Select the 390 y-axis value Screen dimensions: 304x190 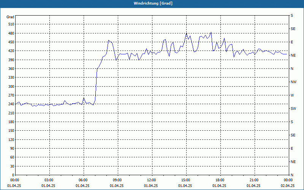tap(11, 60)
